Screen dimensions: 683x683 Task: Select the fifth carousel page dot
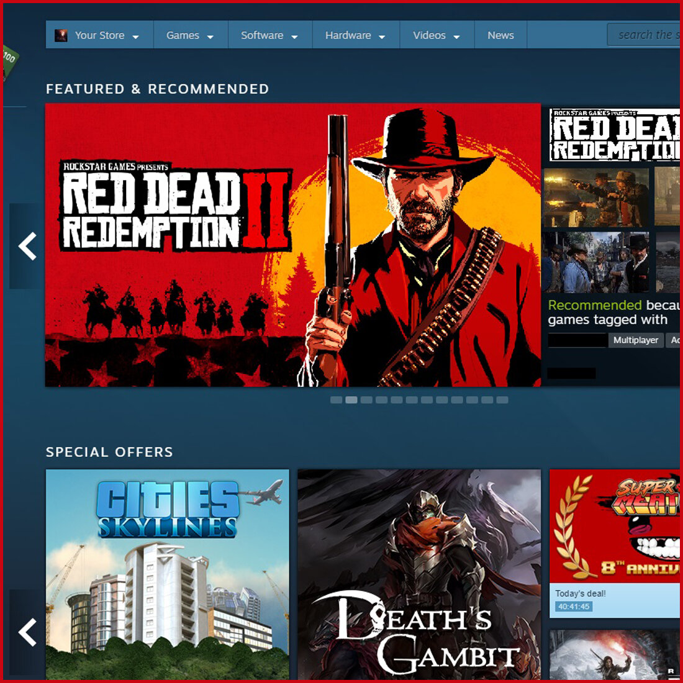(x=396, y=400)
